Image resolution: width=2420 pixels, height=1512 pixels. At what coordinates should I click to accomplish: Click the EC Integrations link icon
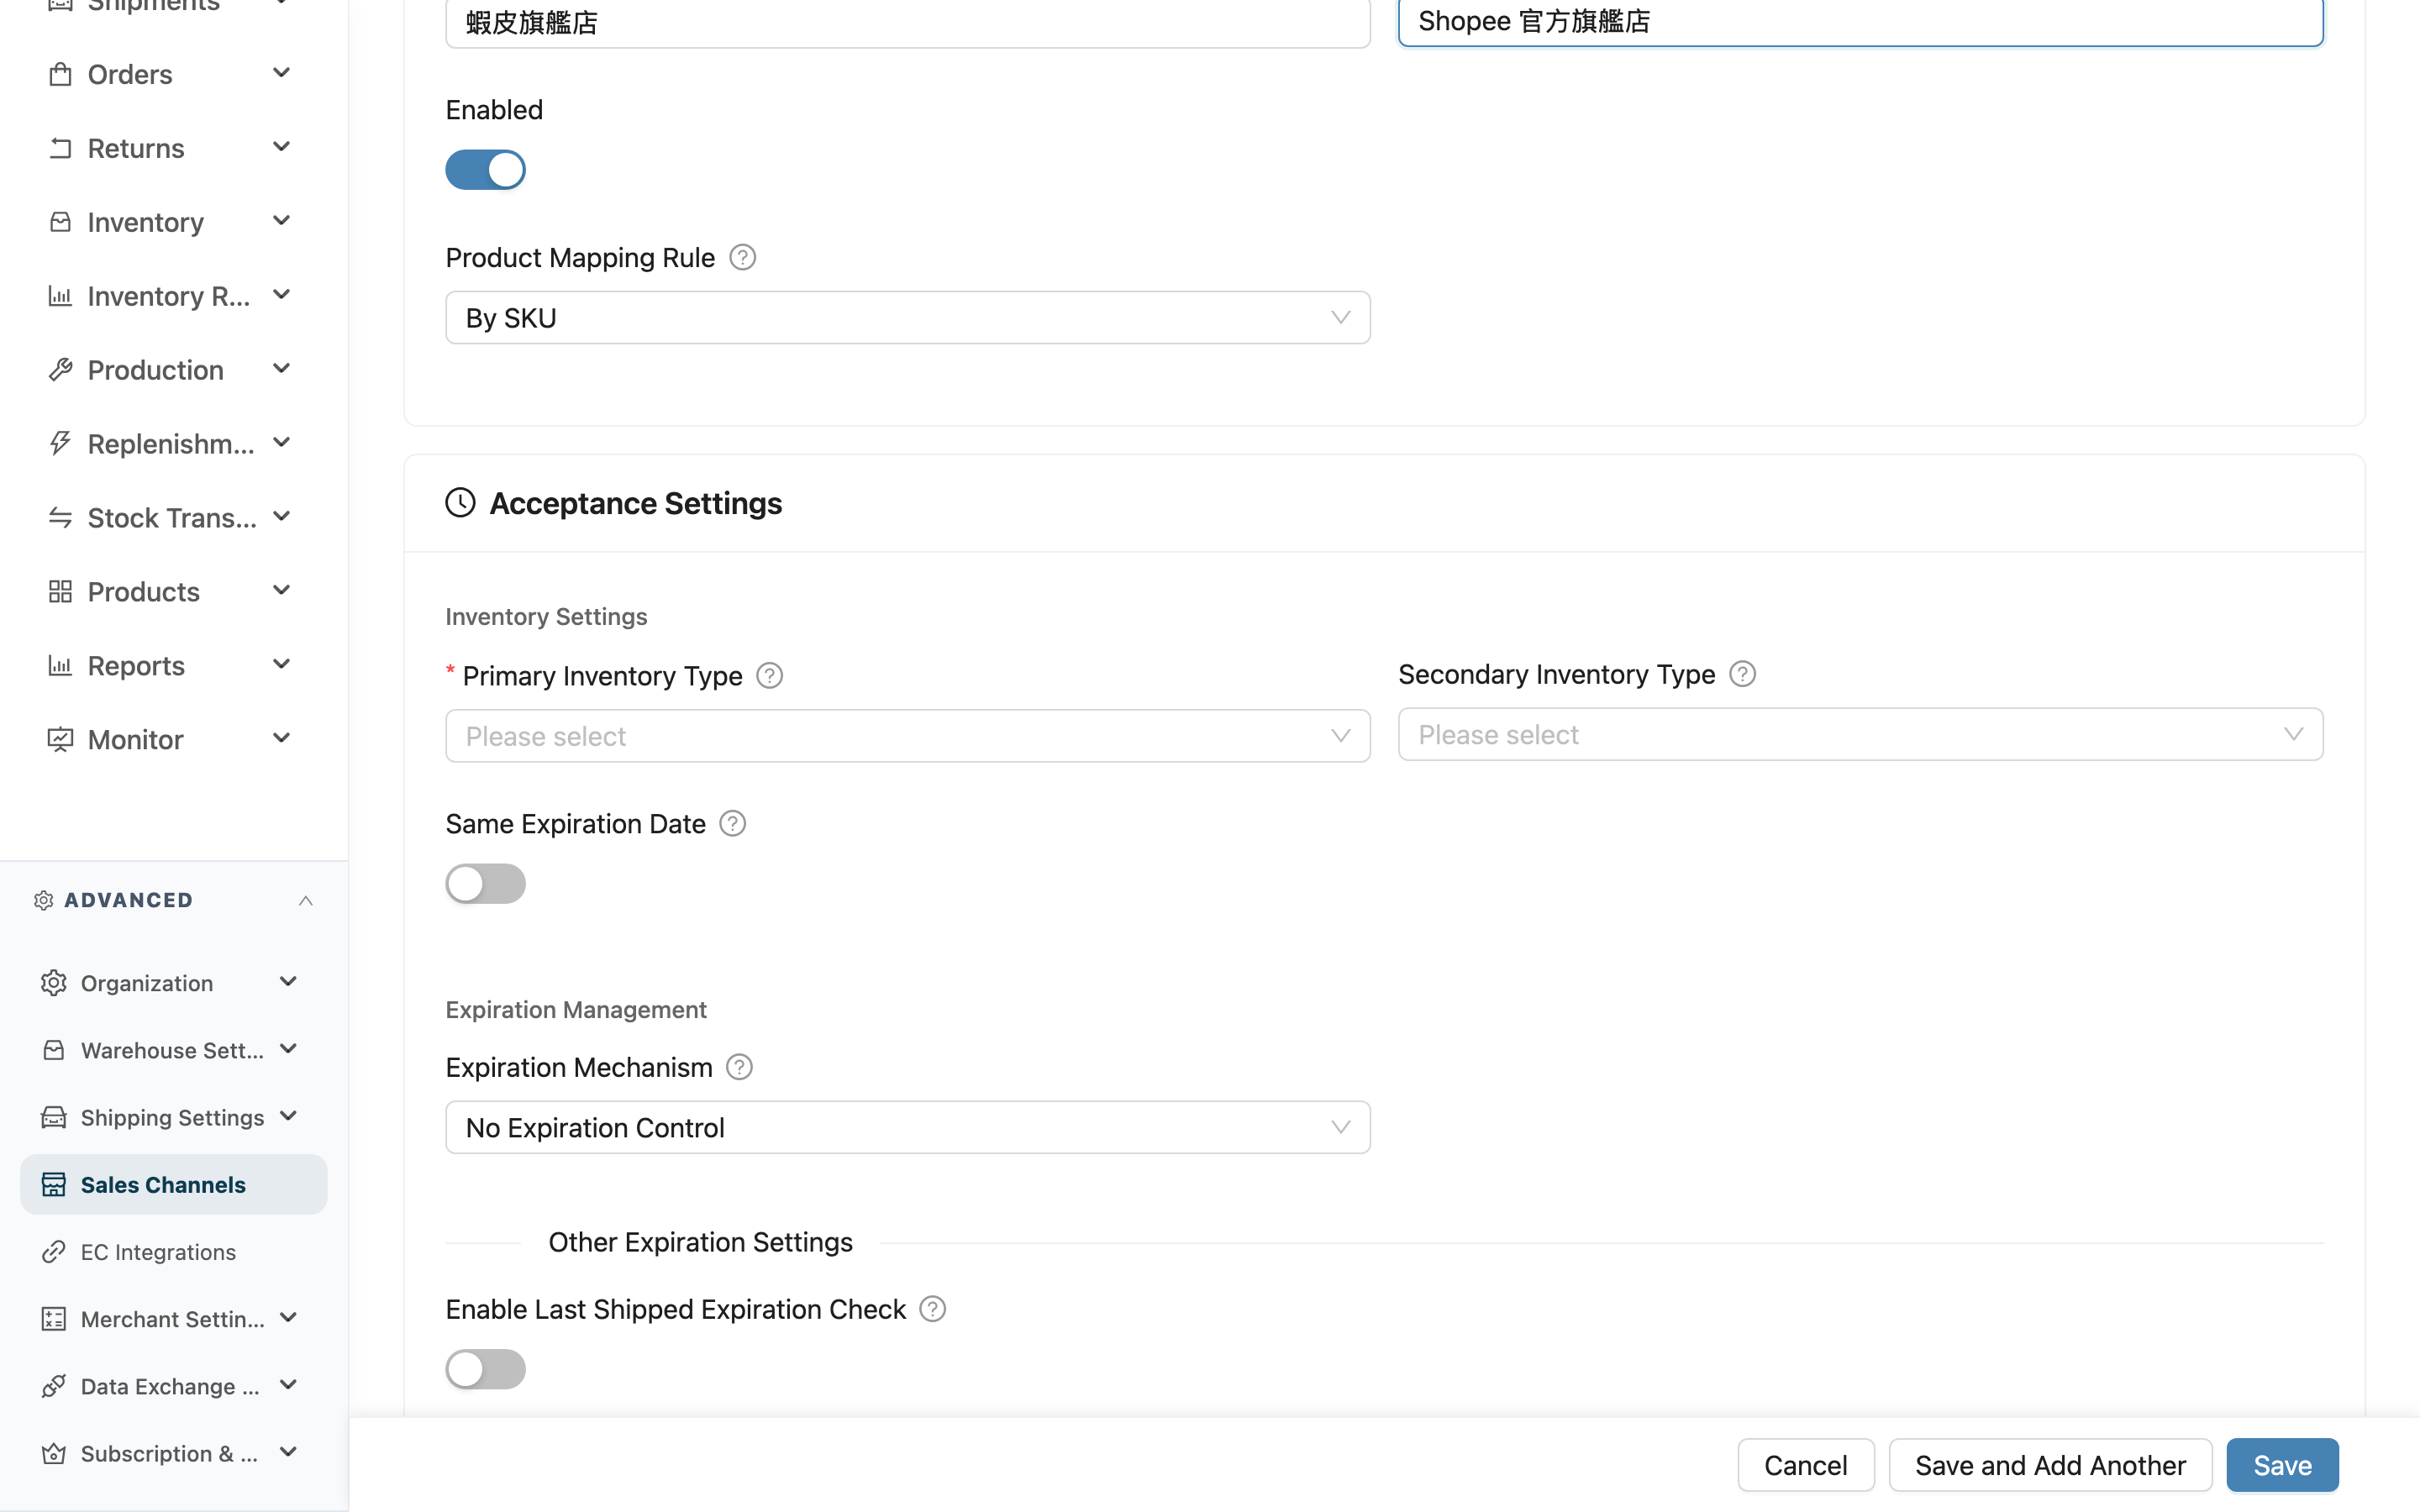[54, 1252]
